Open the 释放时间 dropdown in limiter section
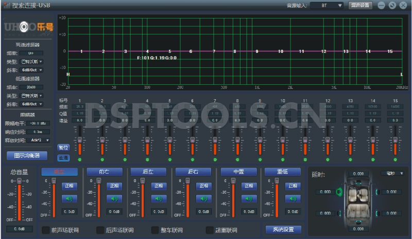The image size is (412, 239). click(x=40, y=140)
